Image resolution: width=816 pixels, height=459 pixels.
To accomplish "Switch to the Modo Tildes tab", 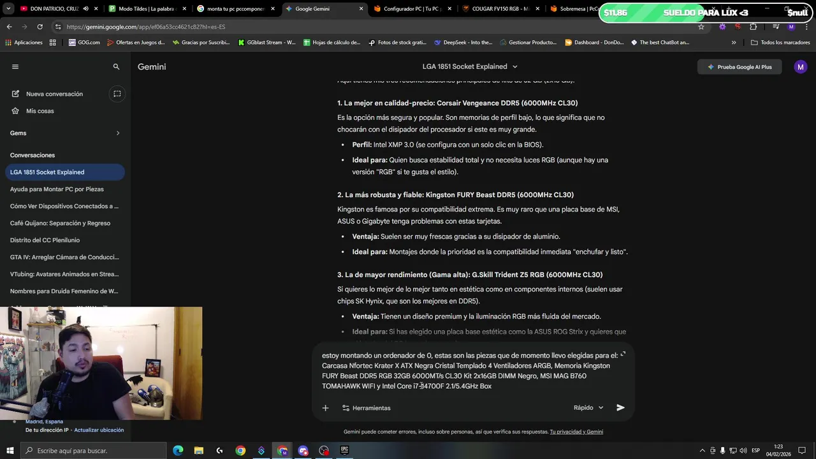I will [146, 9].
